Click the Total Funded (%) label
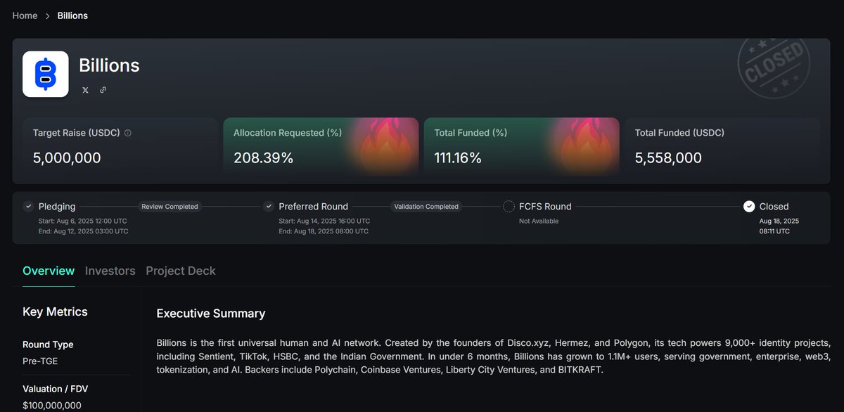The image size is (844, 412). pyautogui.click(x=471, y=132)
